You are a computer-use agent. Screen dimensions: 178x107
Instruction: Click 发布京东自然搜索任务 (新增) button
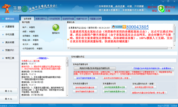117,78
